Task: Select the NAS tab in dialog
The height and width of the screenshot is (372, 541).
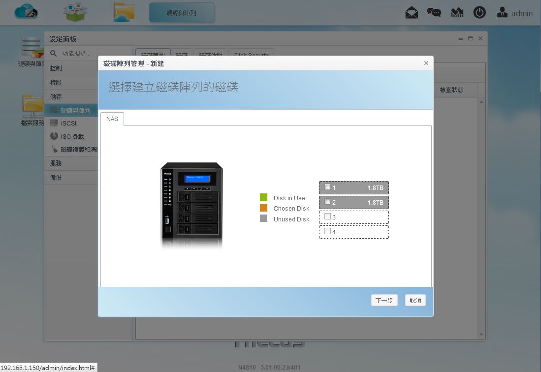Action: point(112,119)
